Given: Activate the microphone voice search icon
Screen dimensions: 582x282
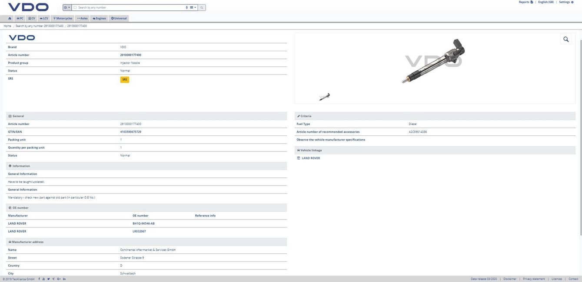Looking at the screenshot, I should (x=186, y=7).
